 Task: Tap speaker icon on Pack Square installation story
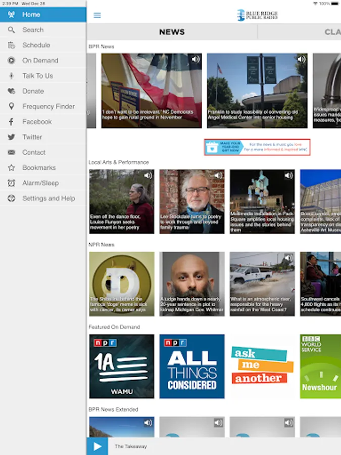pyautogui.click(x=288, y=175)
